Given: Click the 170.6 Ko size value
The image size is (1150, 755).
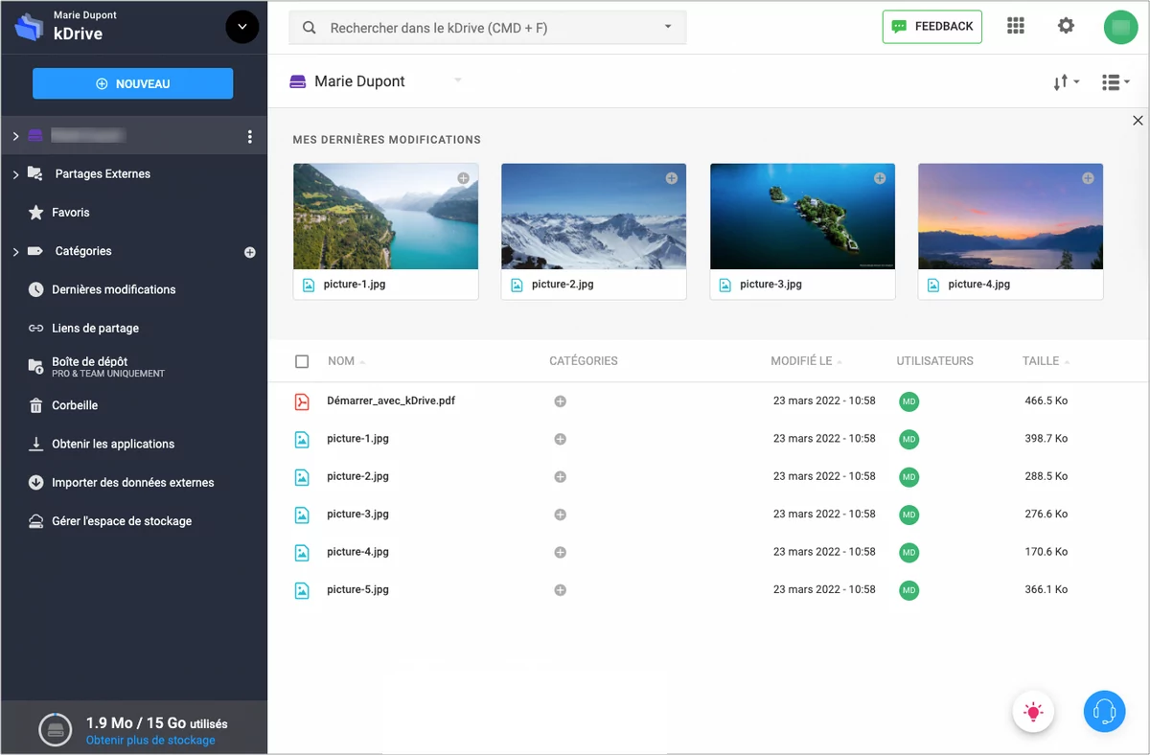Looking at the screenshot, I should pyautogui.click(x=1046, y=552).
